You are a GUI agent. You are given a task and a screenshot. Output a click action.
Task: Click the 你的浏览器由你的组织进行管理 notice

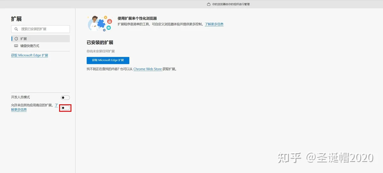click(230, 4)
